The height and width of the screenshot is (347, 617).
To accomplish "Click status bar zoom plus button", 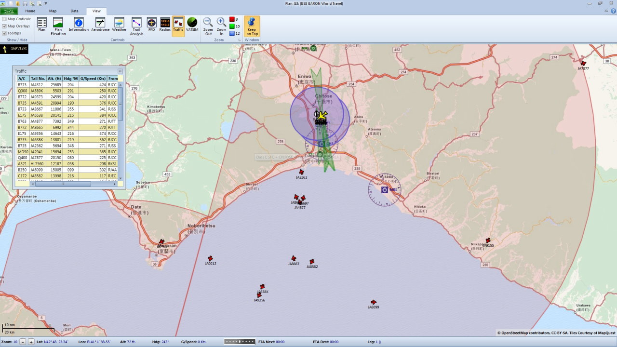I will (31, 342).
